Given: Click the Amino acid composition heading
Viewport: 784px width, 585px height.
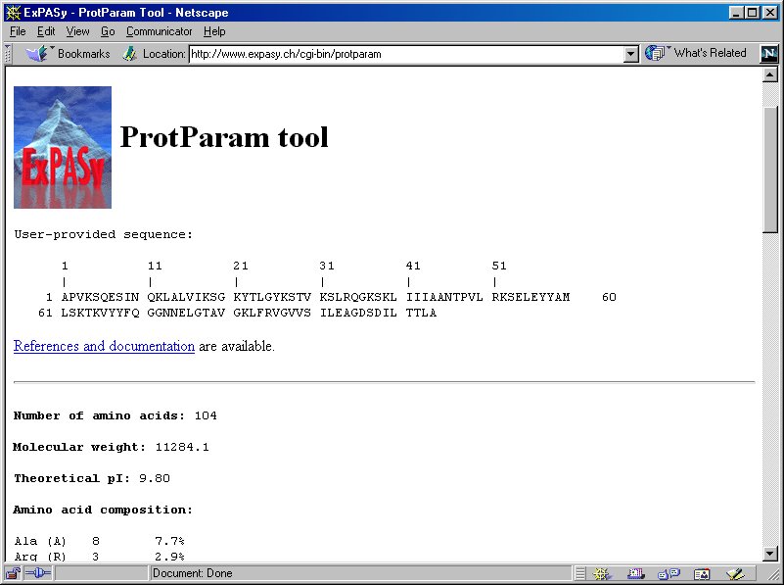Looking at the screenshot, I should 103,510.
